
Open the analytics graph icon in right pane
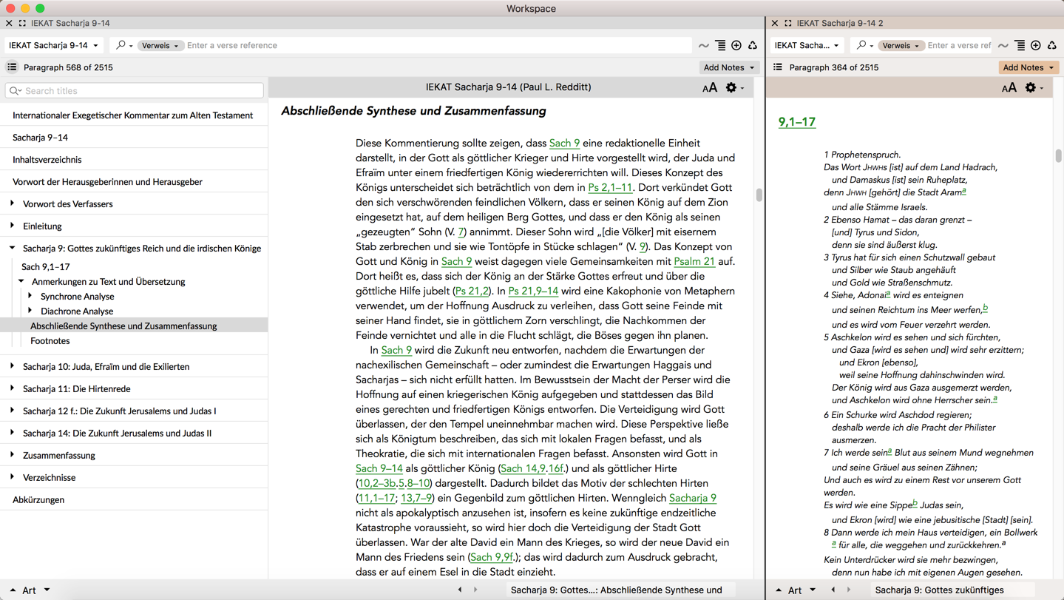coord(1003,46)
